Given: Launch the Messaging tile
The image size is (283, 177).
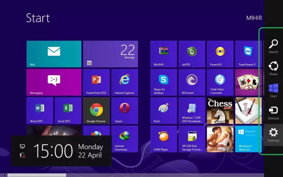Looking at the screenshot, I should coord(54,82).
